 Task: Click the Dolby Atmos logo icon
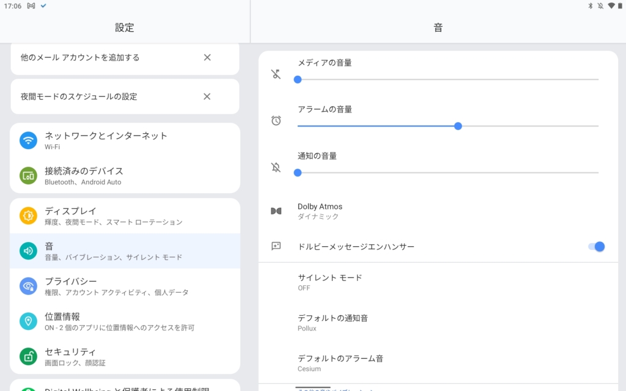276,211
